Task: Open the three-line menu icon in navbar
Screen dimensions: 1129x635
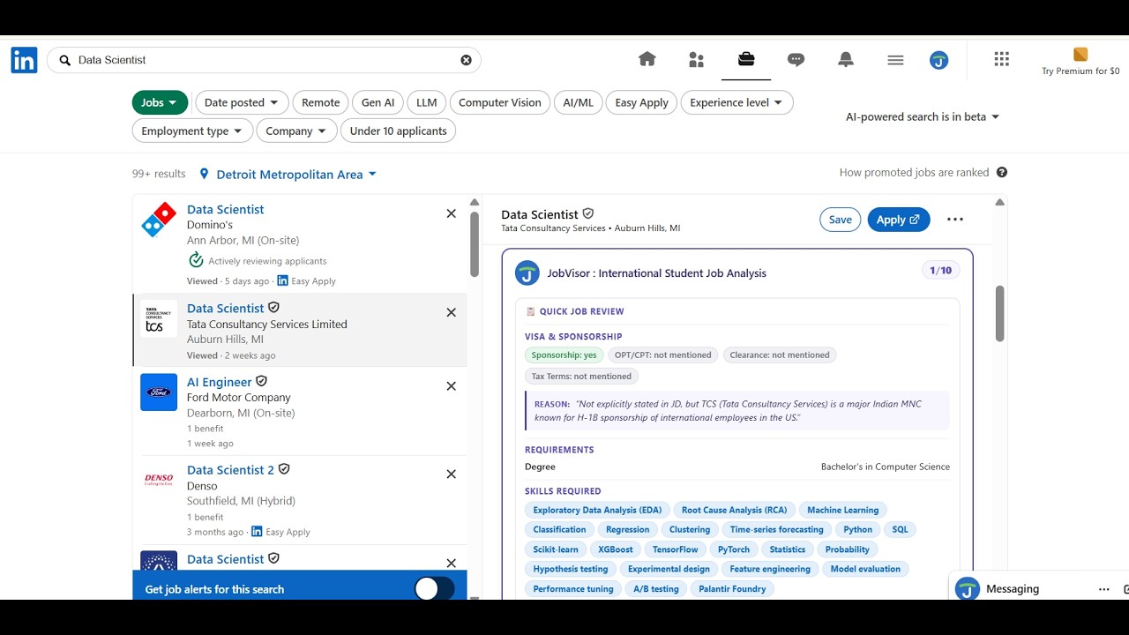Action: coord(895,60)
